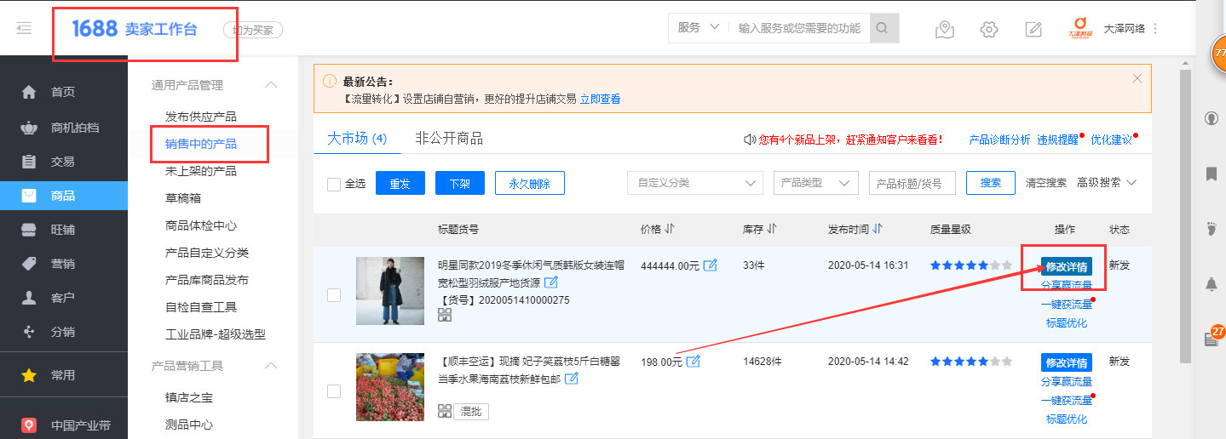Open the 羽绒服 product thumbnail

(389, 290)
